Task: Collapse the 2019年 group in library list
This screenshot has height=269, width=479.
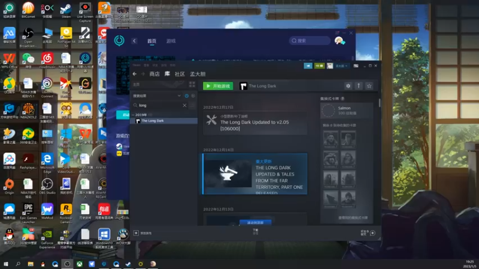Action: pyautogui.click(x=133, y=115)
